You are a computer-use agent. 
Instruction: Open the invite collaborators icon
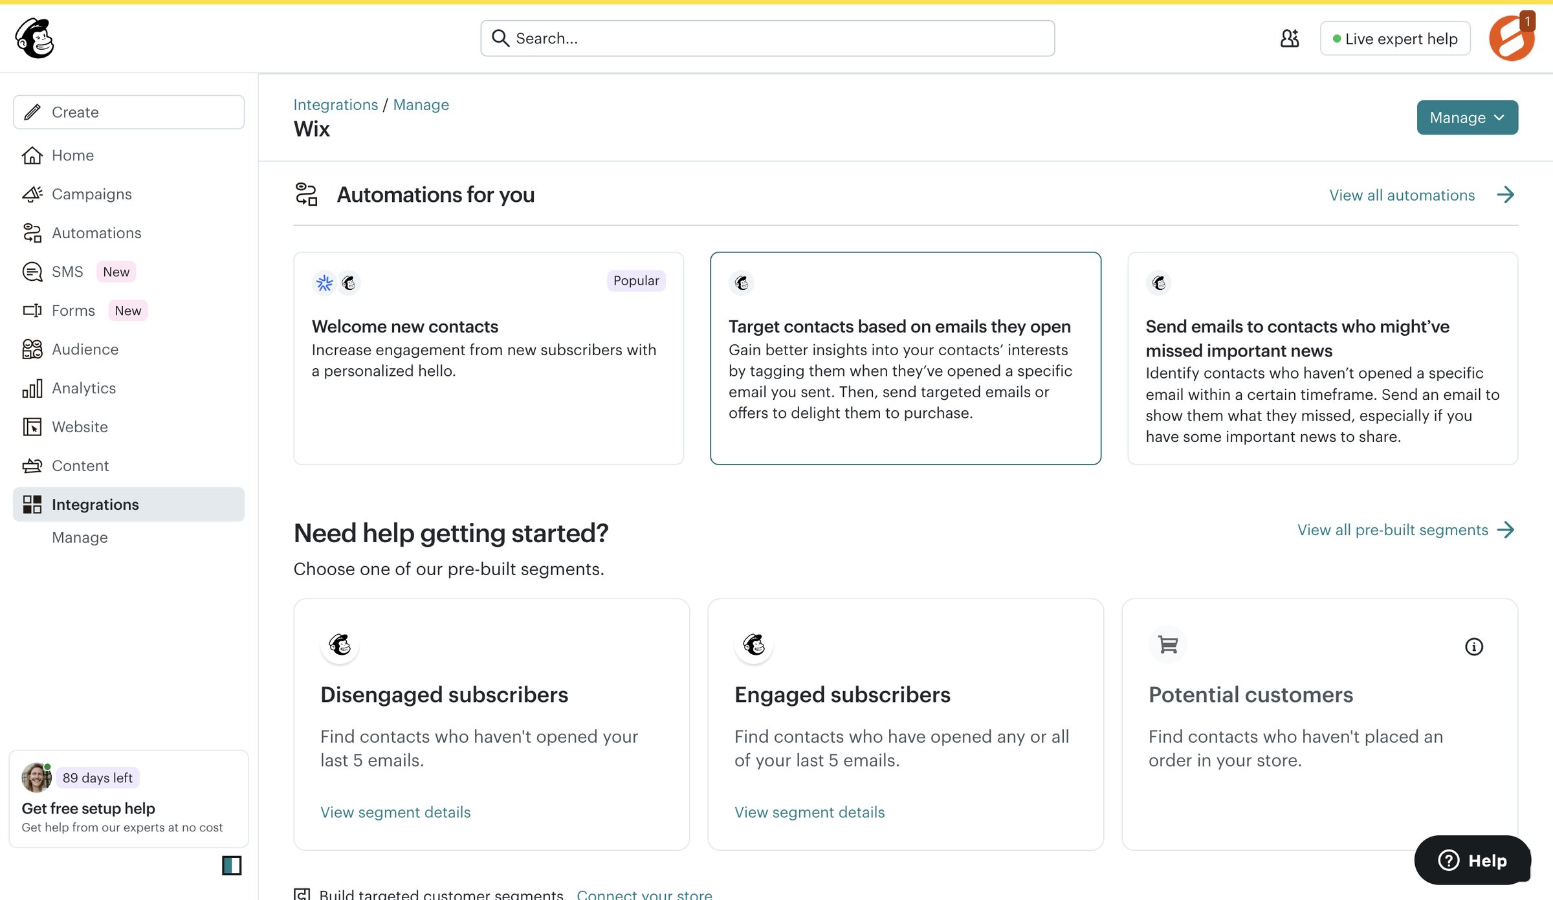coord(1289,39)
